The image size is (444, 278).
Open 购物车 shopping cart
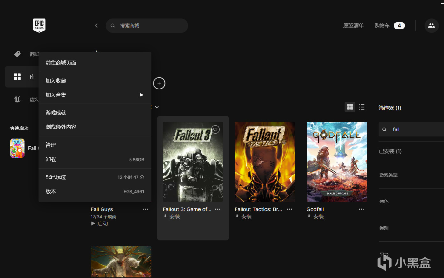tap(382, 26)
